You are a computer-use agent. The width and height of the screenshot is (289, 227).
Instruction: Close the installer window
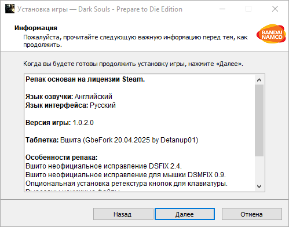pos(275,9)
